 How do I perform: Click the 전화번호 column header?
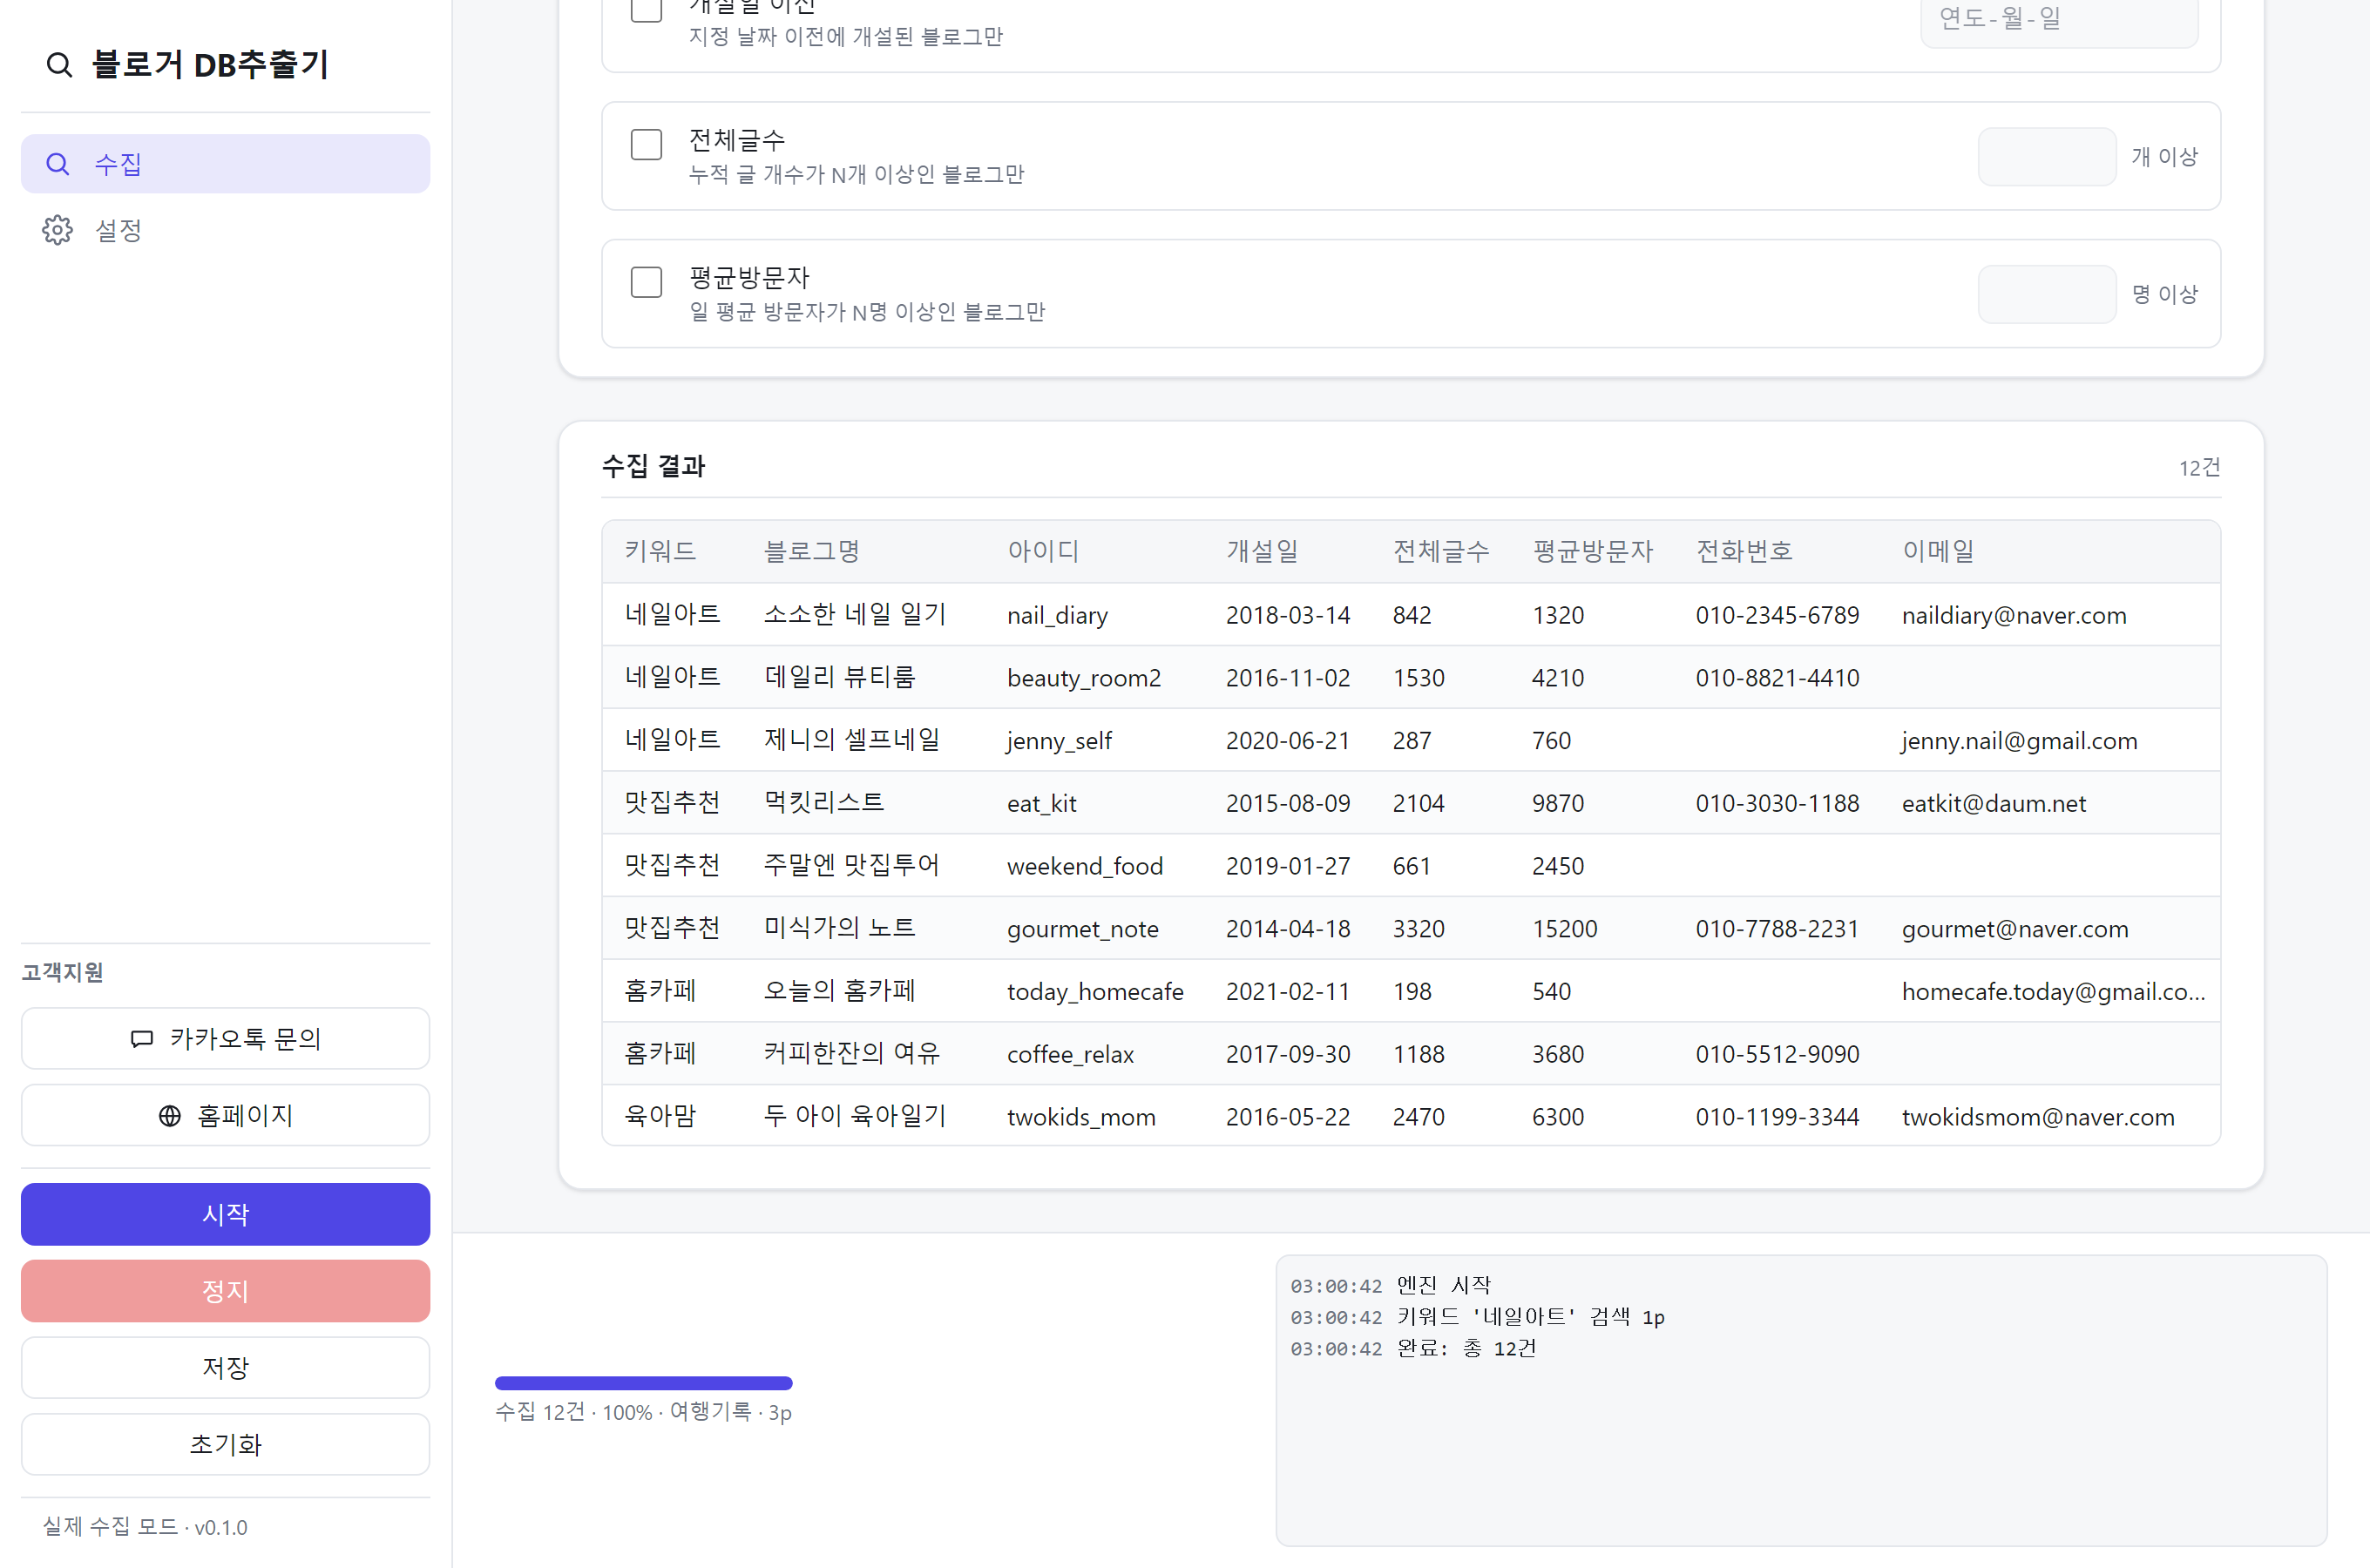(x=1744, y=551)
